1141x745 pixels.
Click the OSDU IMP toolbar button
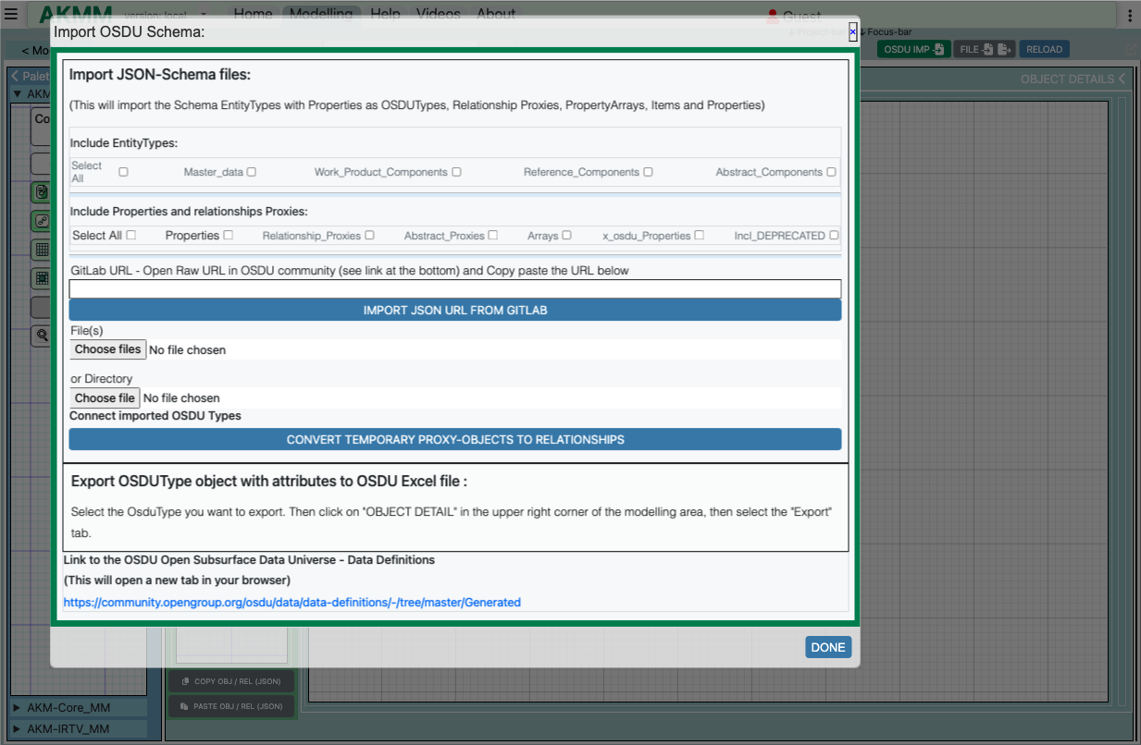(913, 49)
